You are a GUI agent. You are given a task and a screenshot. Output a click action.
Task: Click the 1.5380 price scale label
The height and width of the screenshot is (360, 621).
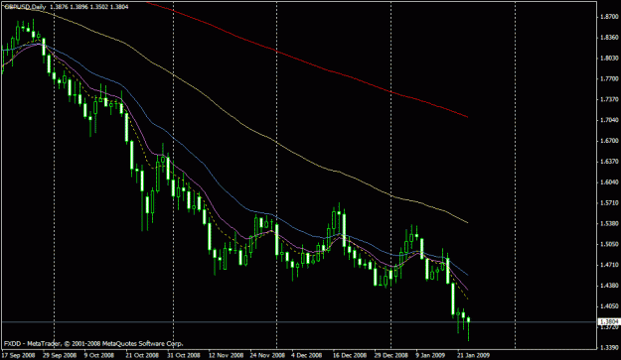(x=609, y=223)
